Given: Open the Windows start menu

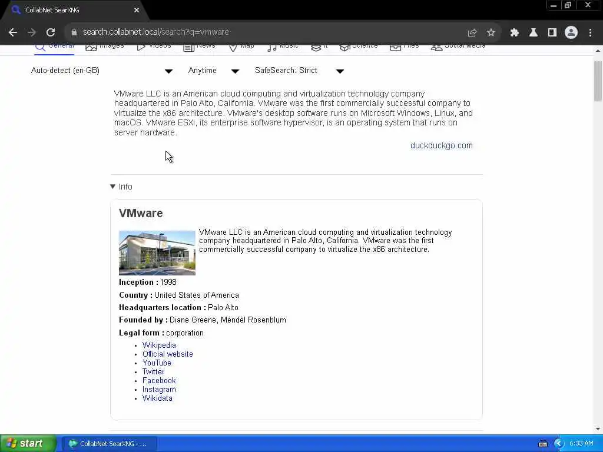Looking at the screenshot, I should click(28, 444).
